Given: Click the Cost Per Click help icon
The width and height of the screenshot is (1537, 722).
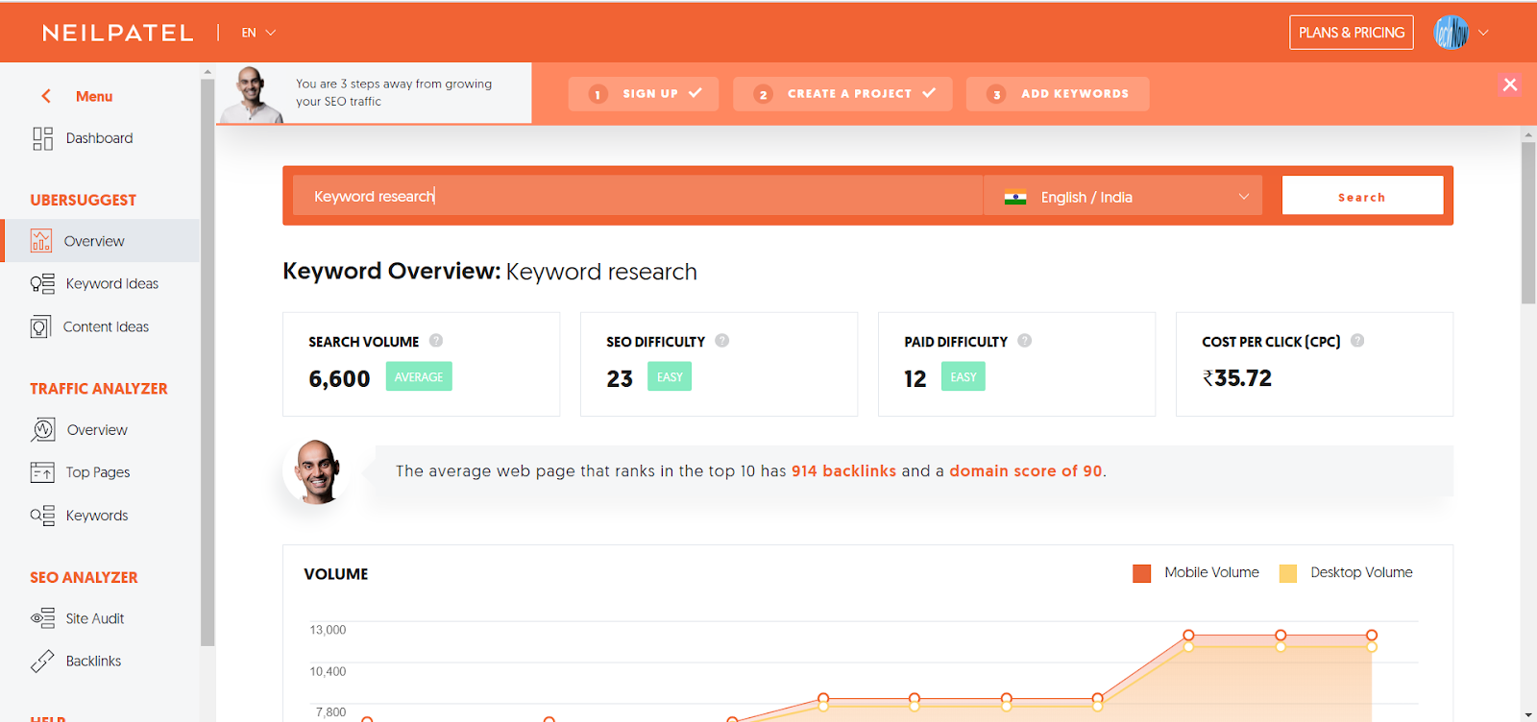Looking at the screenshot, I should click(1357, 341).
